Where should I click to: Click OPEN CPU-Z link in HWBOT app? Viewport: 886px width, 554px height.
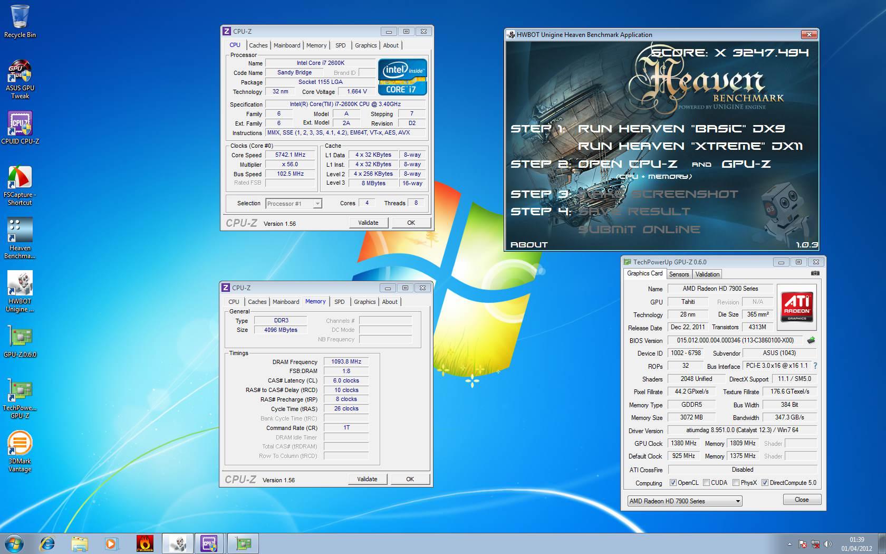coord(628,164)
